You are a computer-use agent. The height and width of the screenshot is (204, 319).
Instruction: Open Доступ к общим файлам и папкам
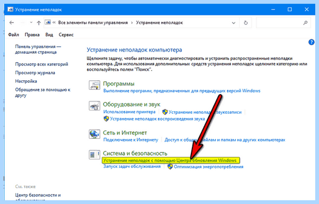pyautogui.click(x=225, y=140)
